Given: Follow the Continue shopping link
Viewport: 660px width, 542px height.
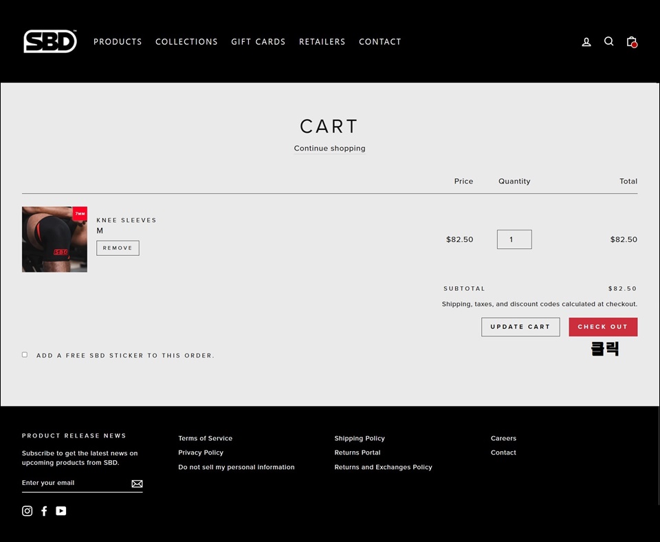Looking at the screenshot, I should point(329,149).
